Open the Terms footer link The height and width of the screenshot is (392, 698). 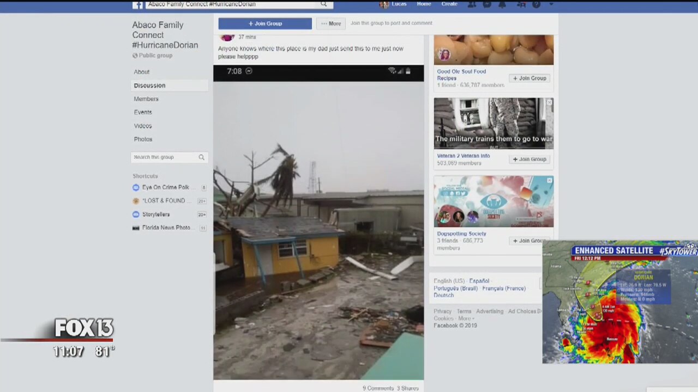coord(464,311)
